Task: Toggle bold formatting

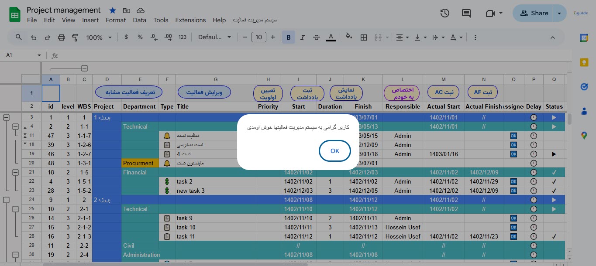Action: click(289, 37)
